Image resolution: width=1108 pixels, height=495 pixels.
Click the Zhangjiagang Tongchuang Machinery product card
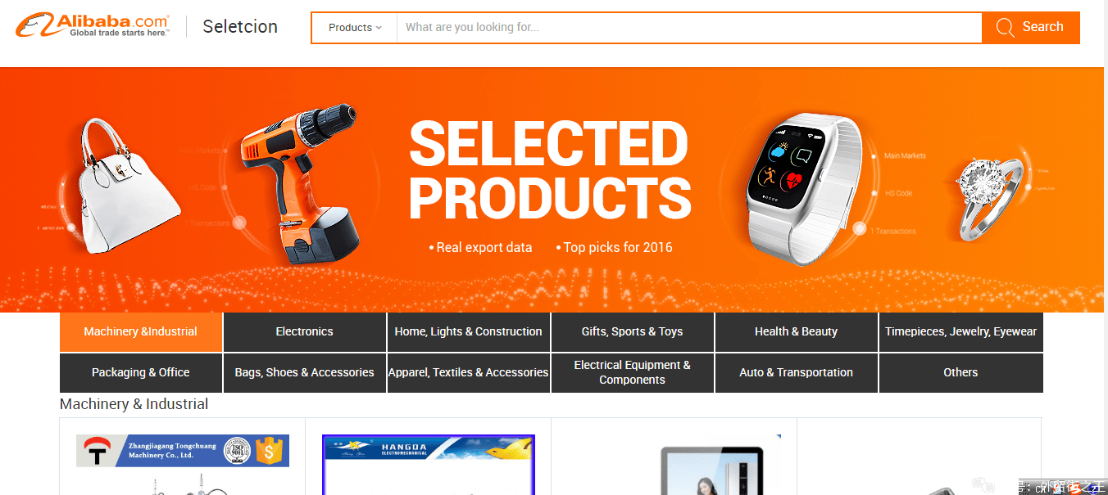[x=183, y=457]
